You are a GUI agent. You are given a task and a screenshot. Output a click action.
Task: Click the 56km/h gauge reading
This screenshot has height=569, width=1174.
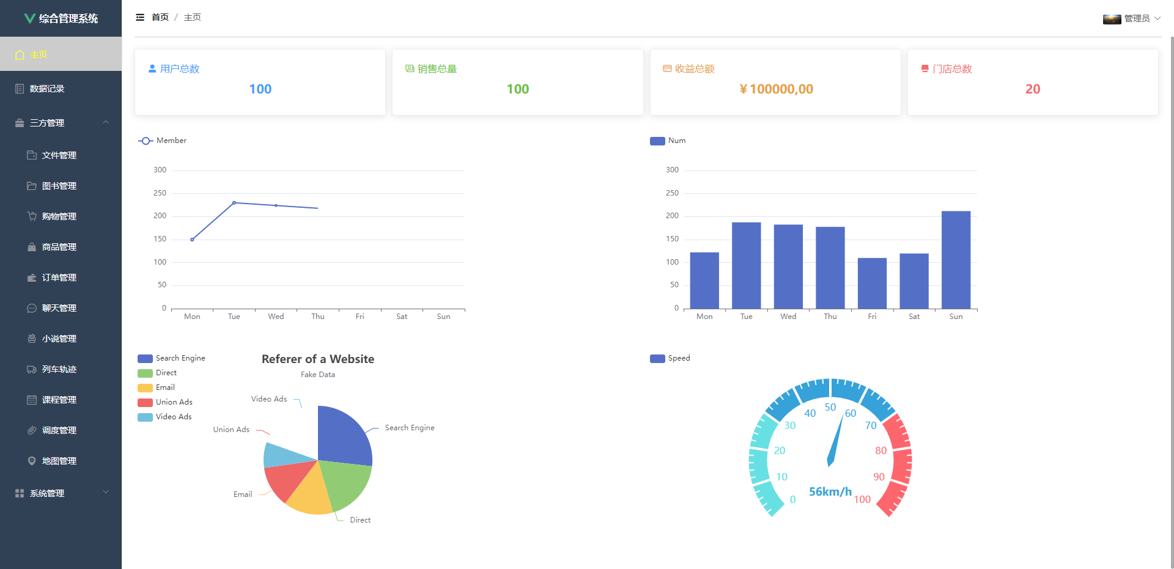point(830,491)
